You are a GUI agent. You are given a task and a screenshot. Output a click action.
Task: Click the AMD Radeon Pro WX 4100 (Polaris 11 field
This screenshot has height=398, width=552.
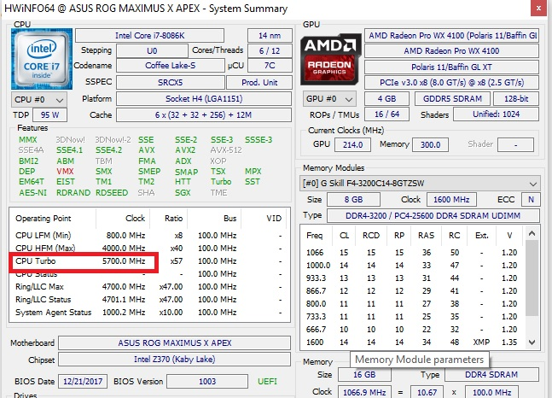[451, 36]
